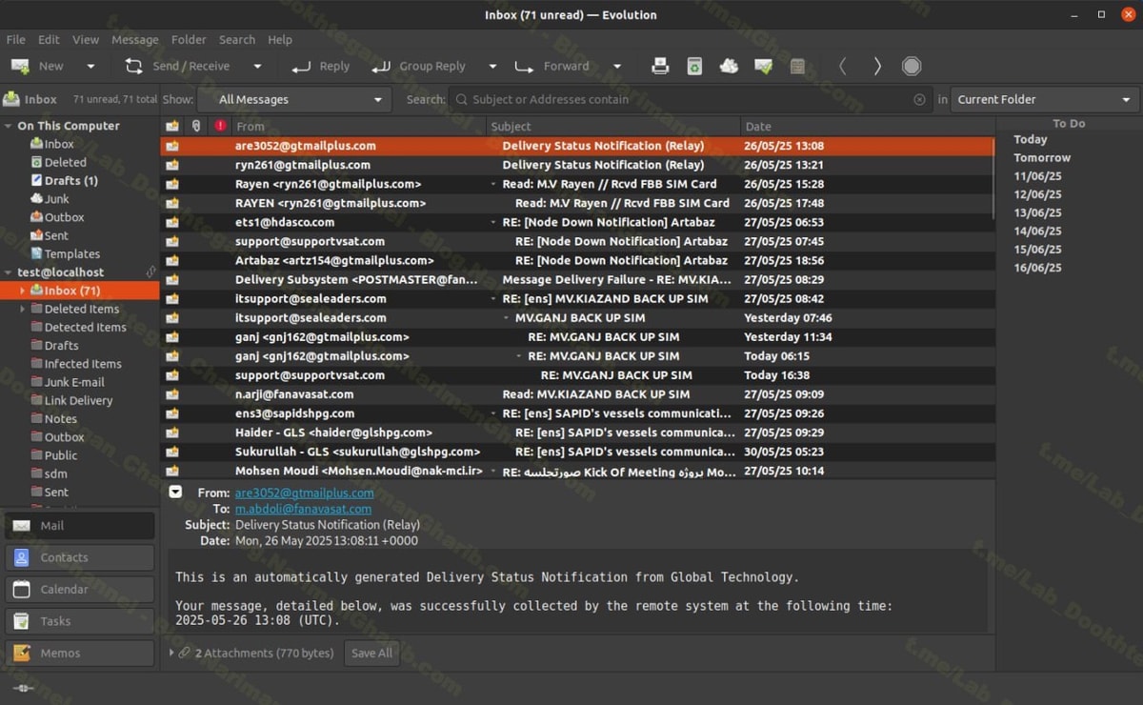Open the New item dropdown arrow
The height and width of the screenshot is (705, 1143).
pyautogui.click(x=90, y=67)
